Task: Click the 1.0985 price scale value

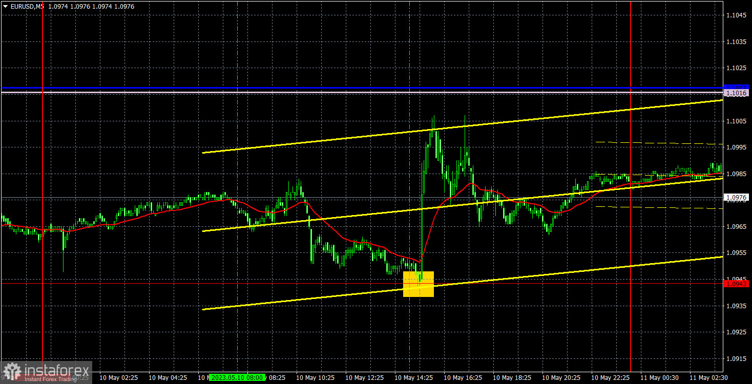Action: (736, 174)
